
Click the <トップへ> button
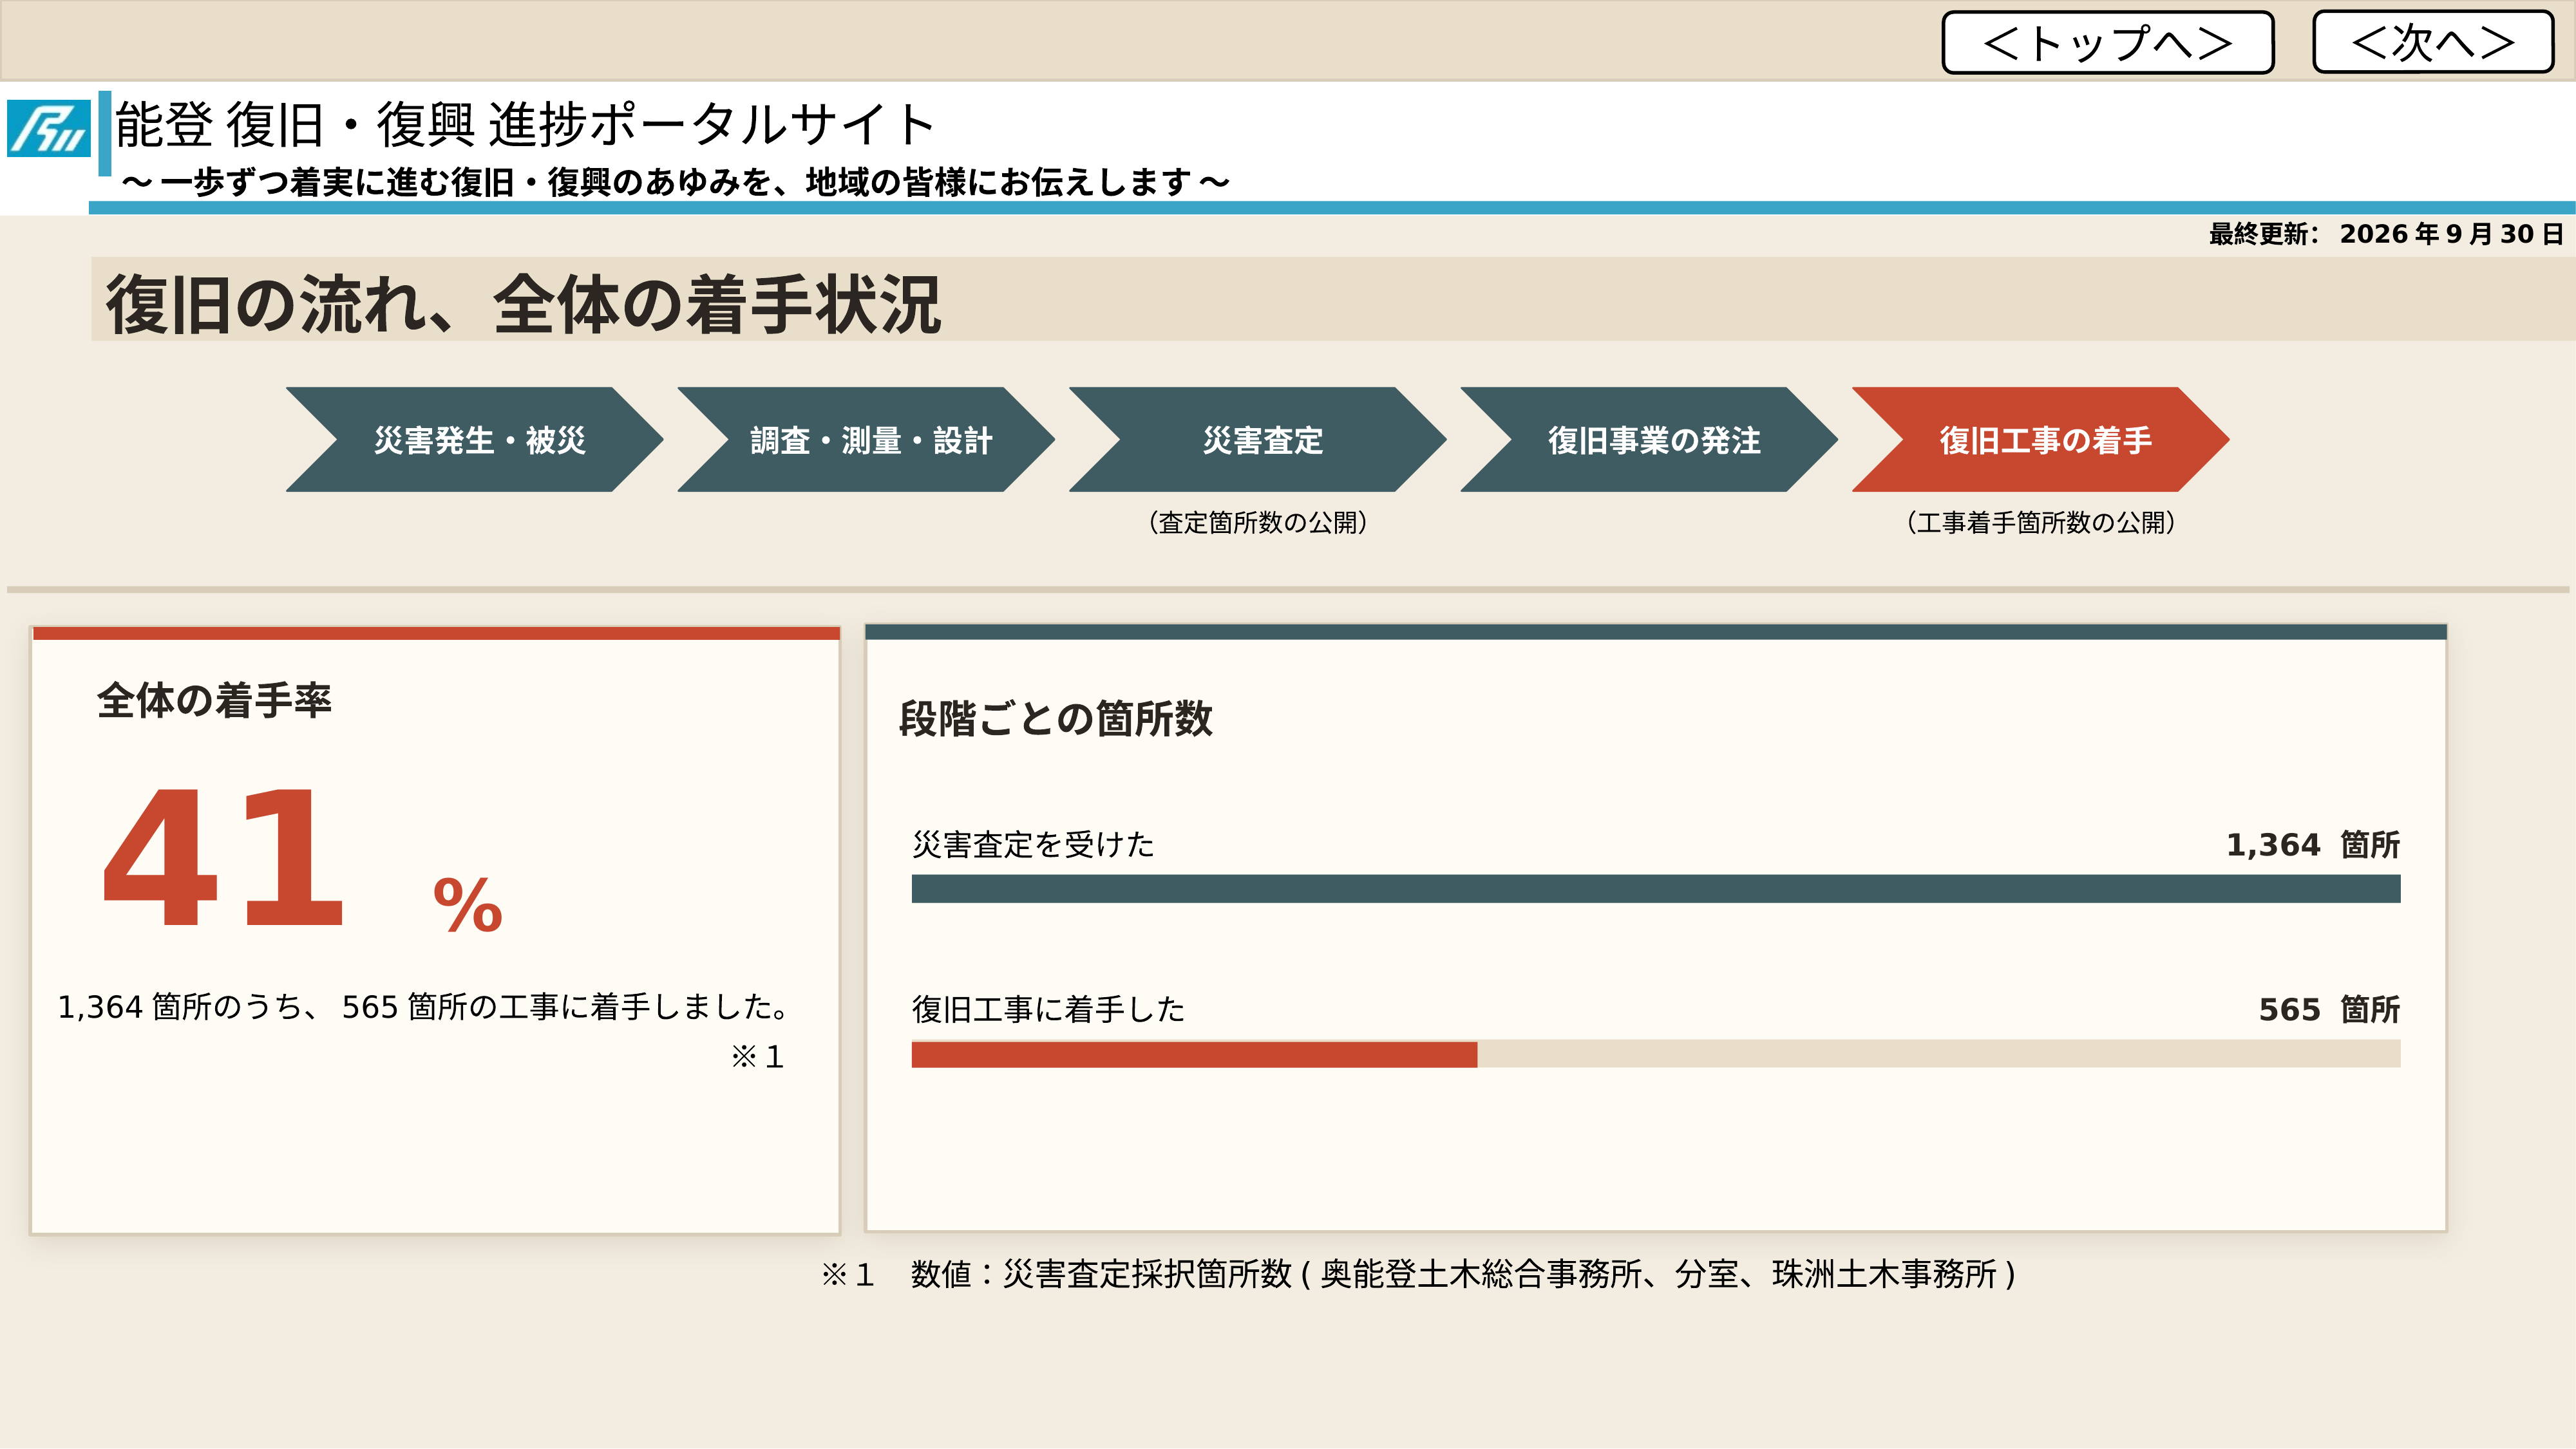pyautogui.click(x=2108, y=42)
